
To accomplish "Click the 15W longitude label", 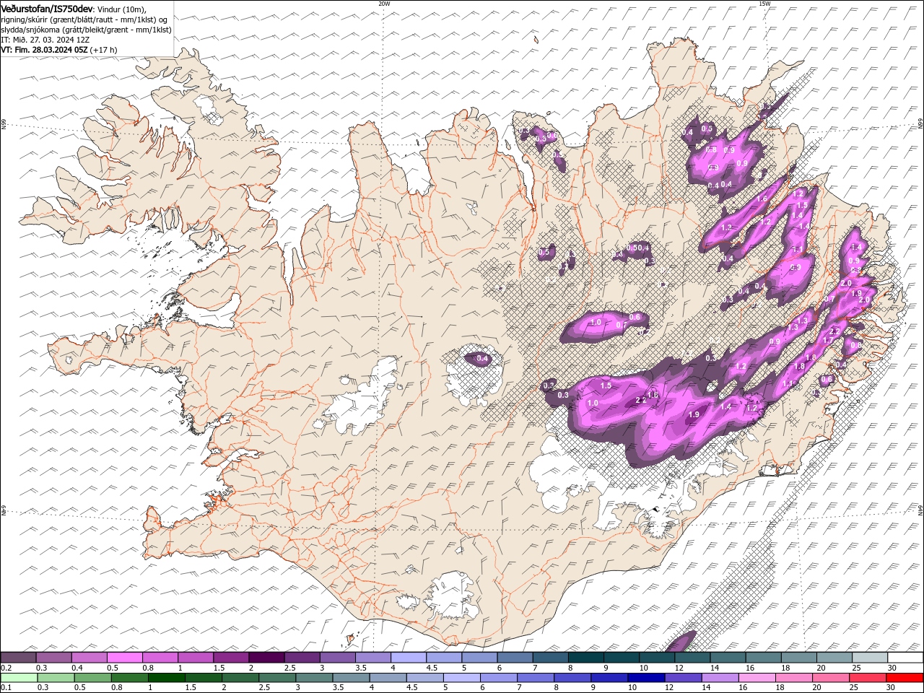I will tap(764, 4).
